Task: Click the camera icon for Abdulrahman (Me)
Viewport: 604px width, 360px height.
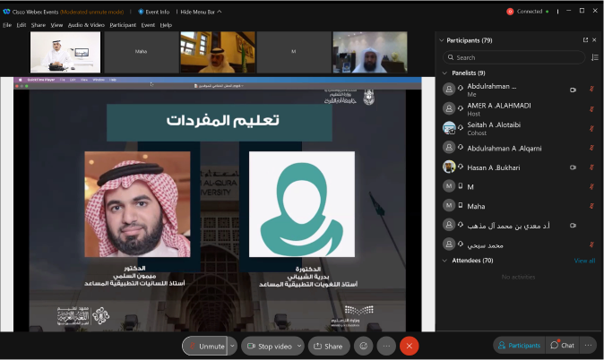Action: pyautogui.click(x=573, y=90)
